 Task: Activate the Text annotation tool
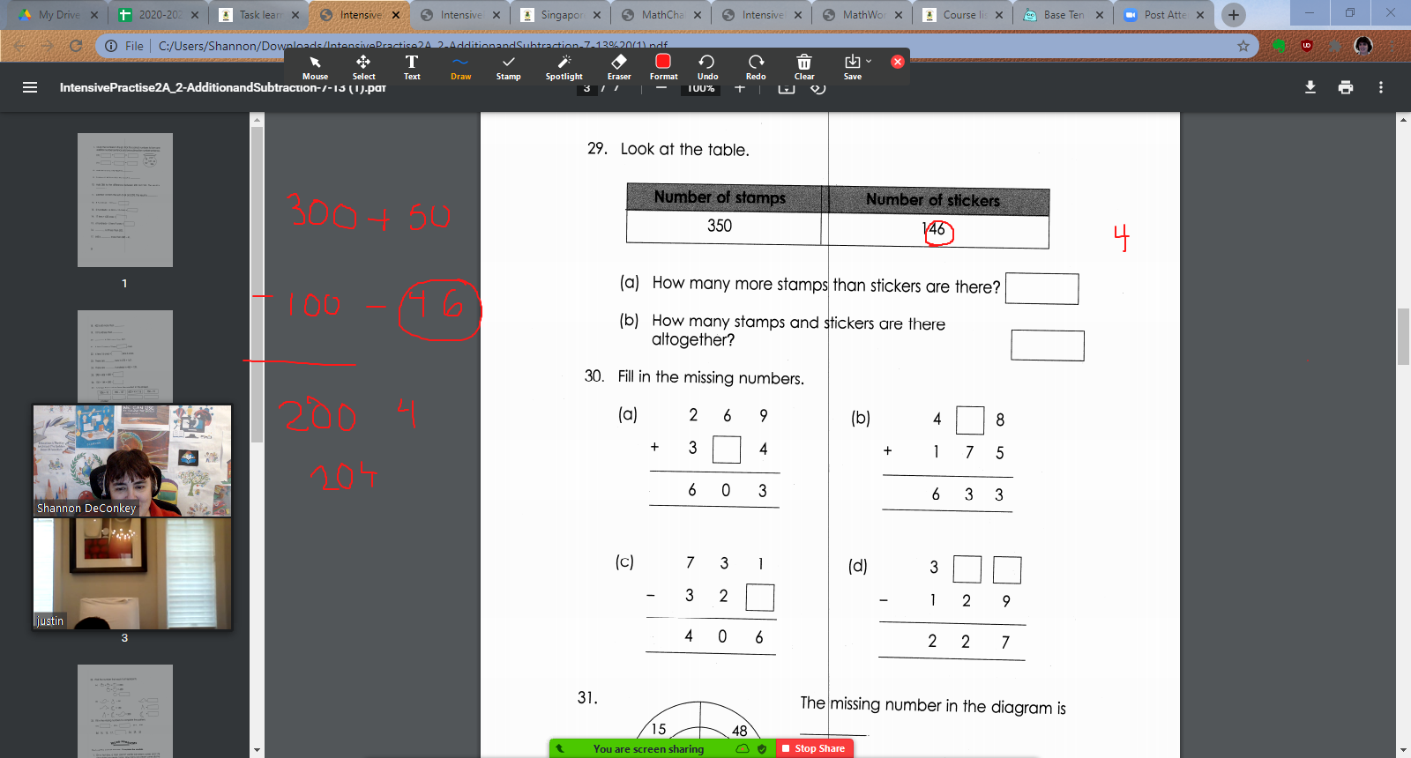(x=412, y=67)
